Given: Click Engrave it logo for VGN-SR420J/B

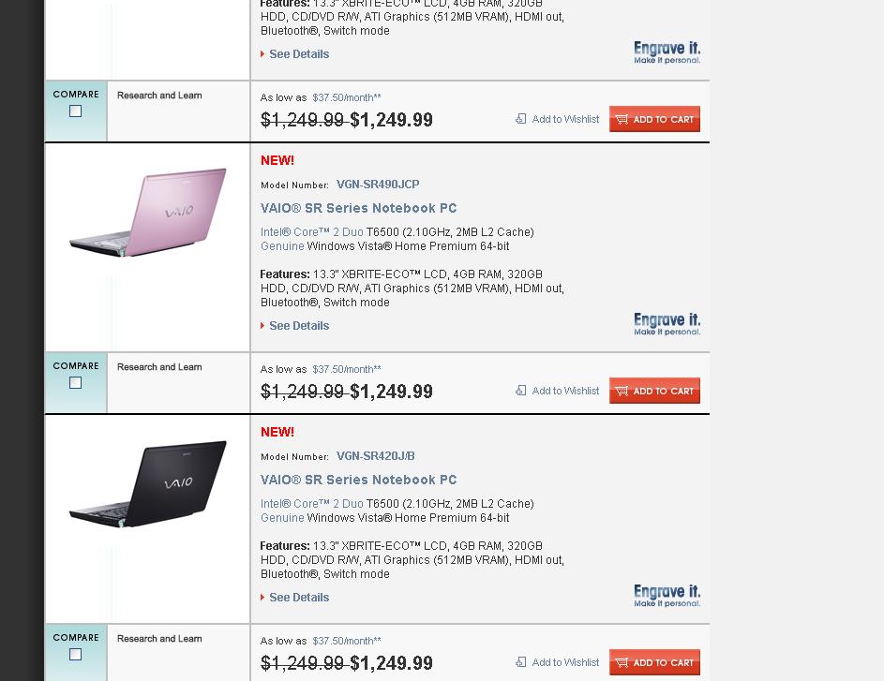Looking at the screenshot, I should pyautogui.click(x=667, y=596).
